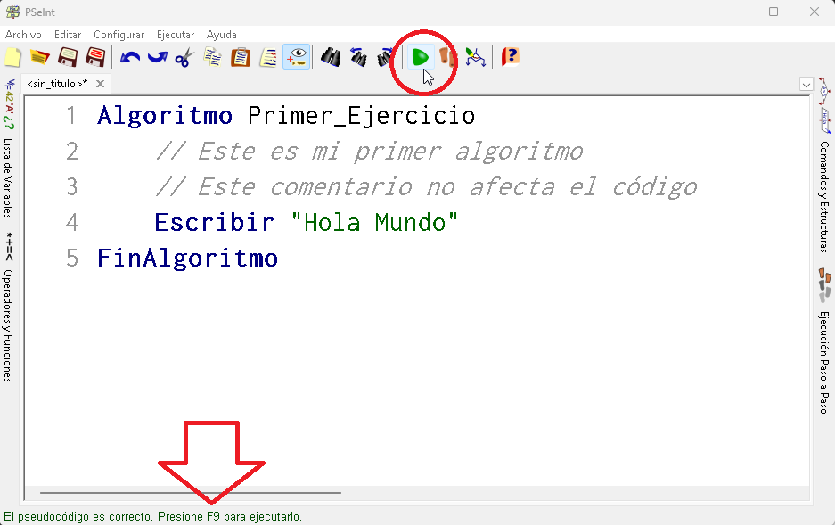Image resolution: width=835 pixels, height=525 pixels.
Task: Paste using the clipboard icon
Action: click(x=241, y=57)
